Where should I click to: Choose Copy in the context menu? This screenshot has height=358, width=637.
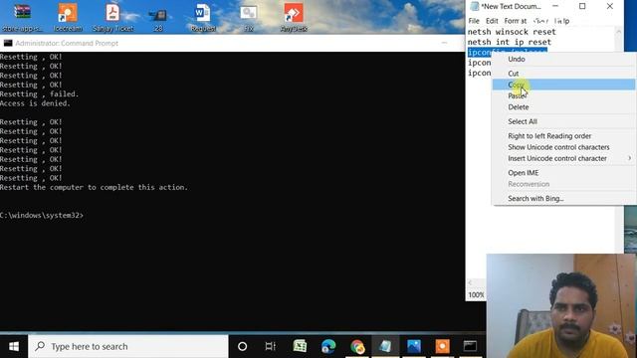(x=564, y=85)
